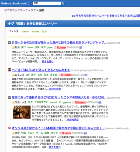Open the 続きを読む link of first entry
The height and width of the screenshot is (152, 140).
(48, 62)
